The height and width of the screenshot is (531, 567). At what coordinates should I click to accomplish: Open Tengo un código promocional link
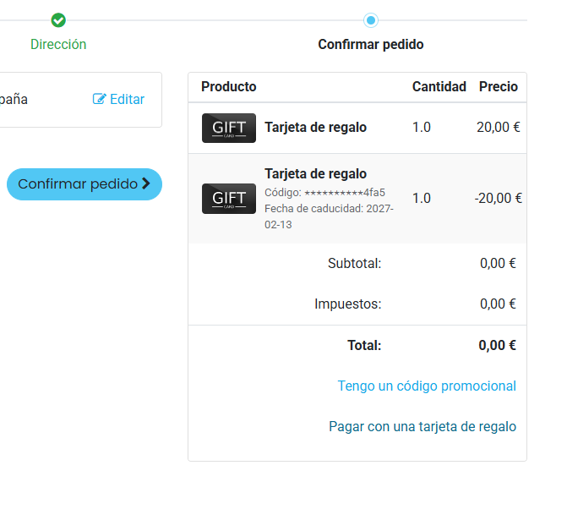[x=427, y=386]
